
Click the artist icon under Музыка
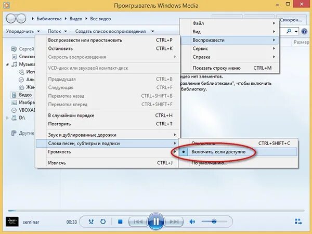coord(21,72)
